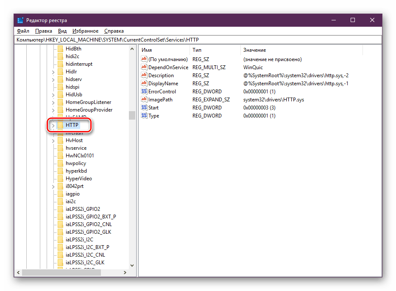Image resolution: width=396 pixels, height=291 pixels.
Task: Click the folder icon of hwpolicy key
Action: click(x=60, y=163)
